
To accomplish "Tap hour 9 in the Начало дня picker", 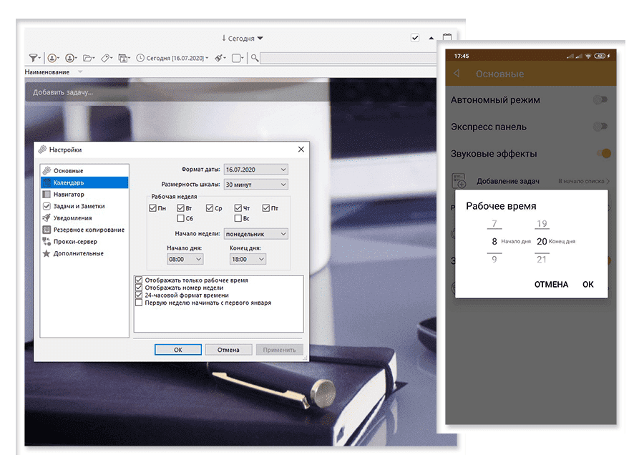I will click(494, 259).
